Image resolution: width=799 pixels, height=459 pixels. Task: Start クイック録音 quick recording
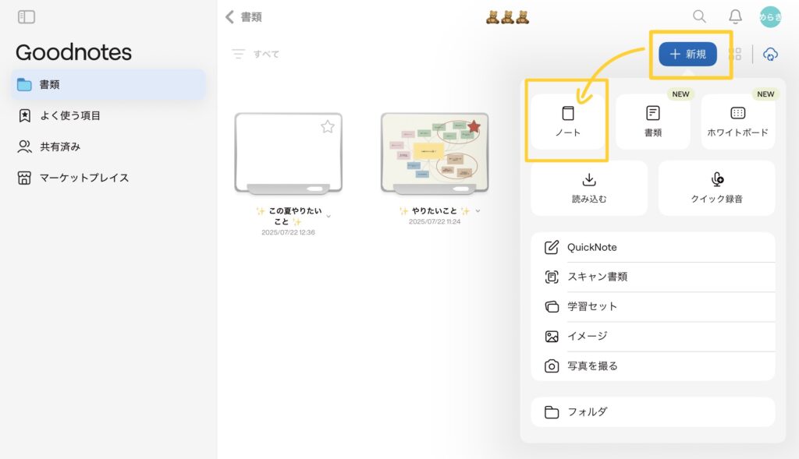[716, 188]
